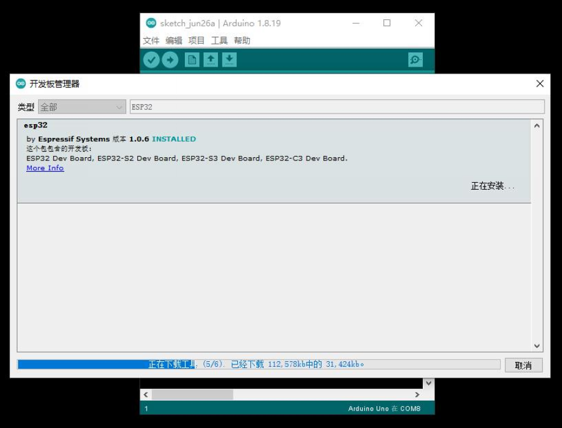Click the 取消 cancel button
562x428 pixels.
[x=523, y=366]
